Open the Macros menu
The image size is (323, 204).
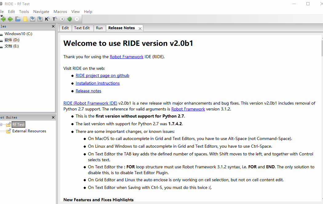(x=60, y=12)
